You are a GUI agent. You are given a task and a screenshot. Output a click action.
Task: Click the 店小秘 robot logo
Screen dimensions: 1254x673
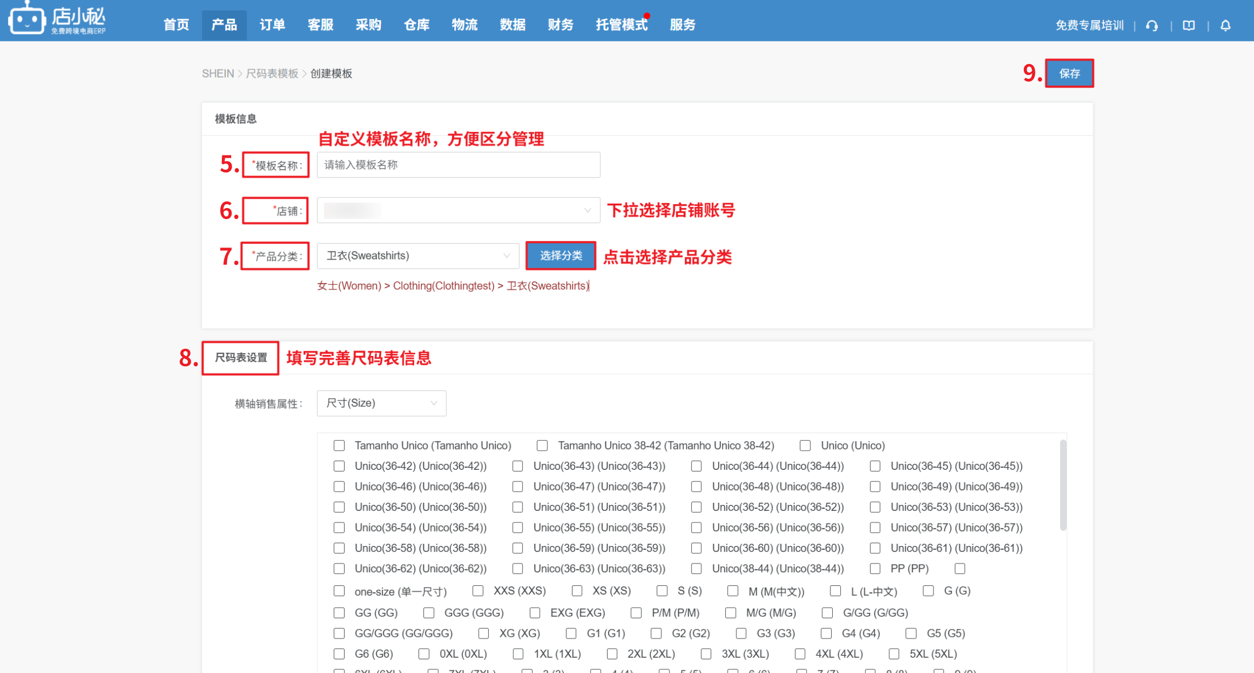[27, 20]
